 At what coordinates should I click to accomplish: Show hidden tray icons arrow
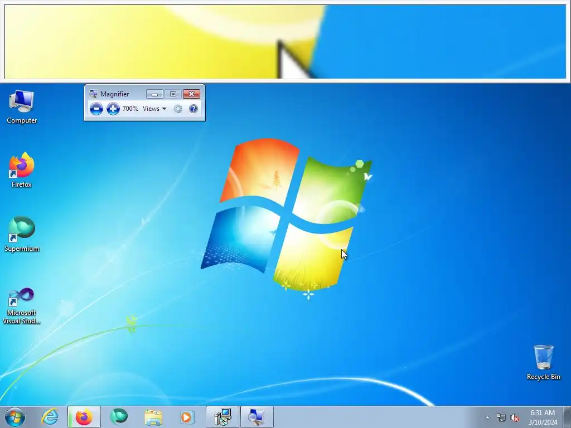click(x=487, y=417)
